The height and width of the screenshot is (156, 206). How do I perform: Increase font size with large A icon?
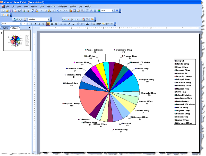(x=70, y=24)
